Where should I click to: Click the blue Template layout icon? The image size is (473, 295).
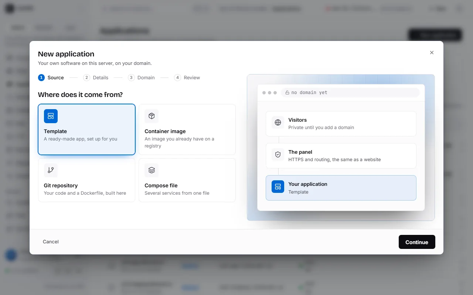tap(51, 116)
